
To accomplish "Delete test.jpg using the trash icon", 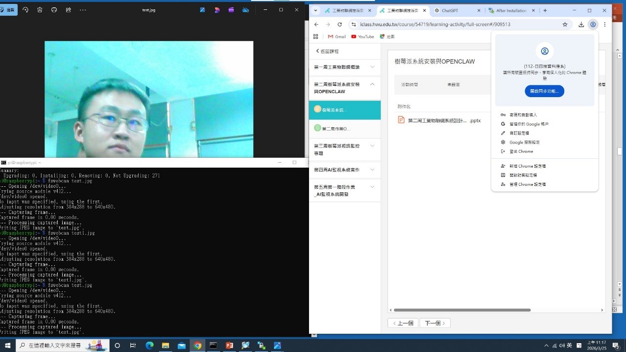I will pos(39,10).
